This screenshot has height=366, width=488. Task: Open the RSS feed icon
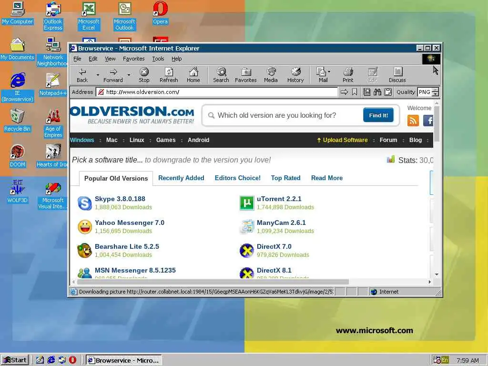[413, 121]
